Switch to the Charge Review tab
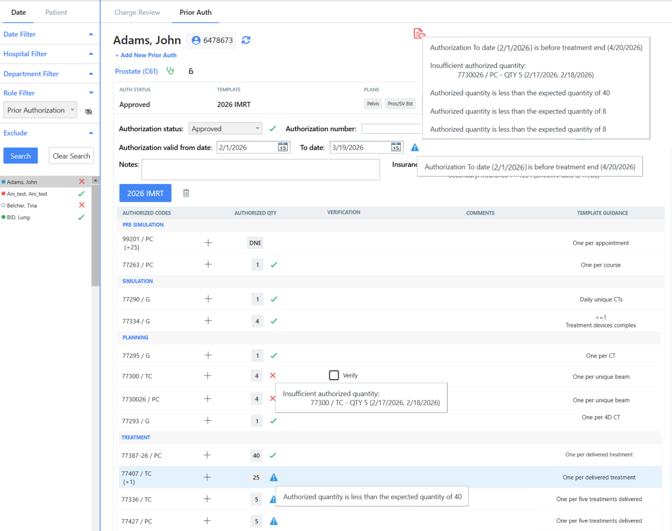The height and width of the screenshot is (531, 672). coord(137,12)
